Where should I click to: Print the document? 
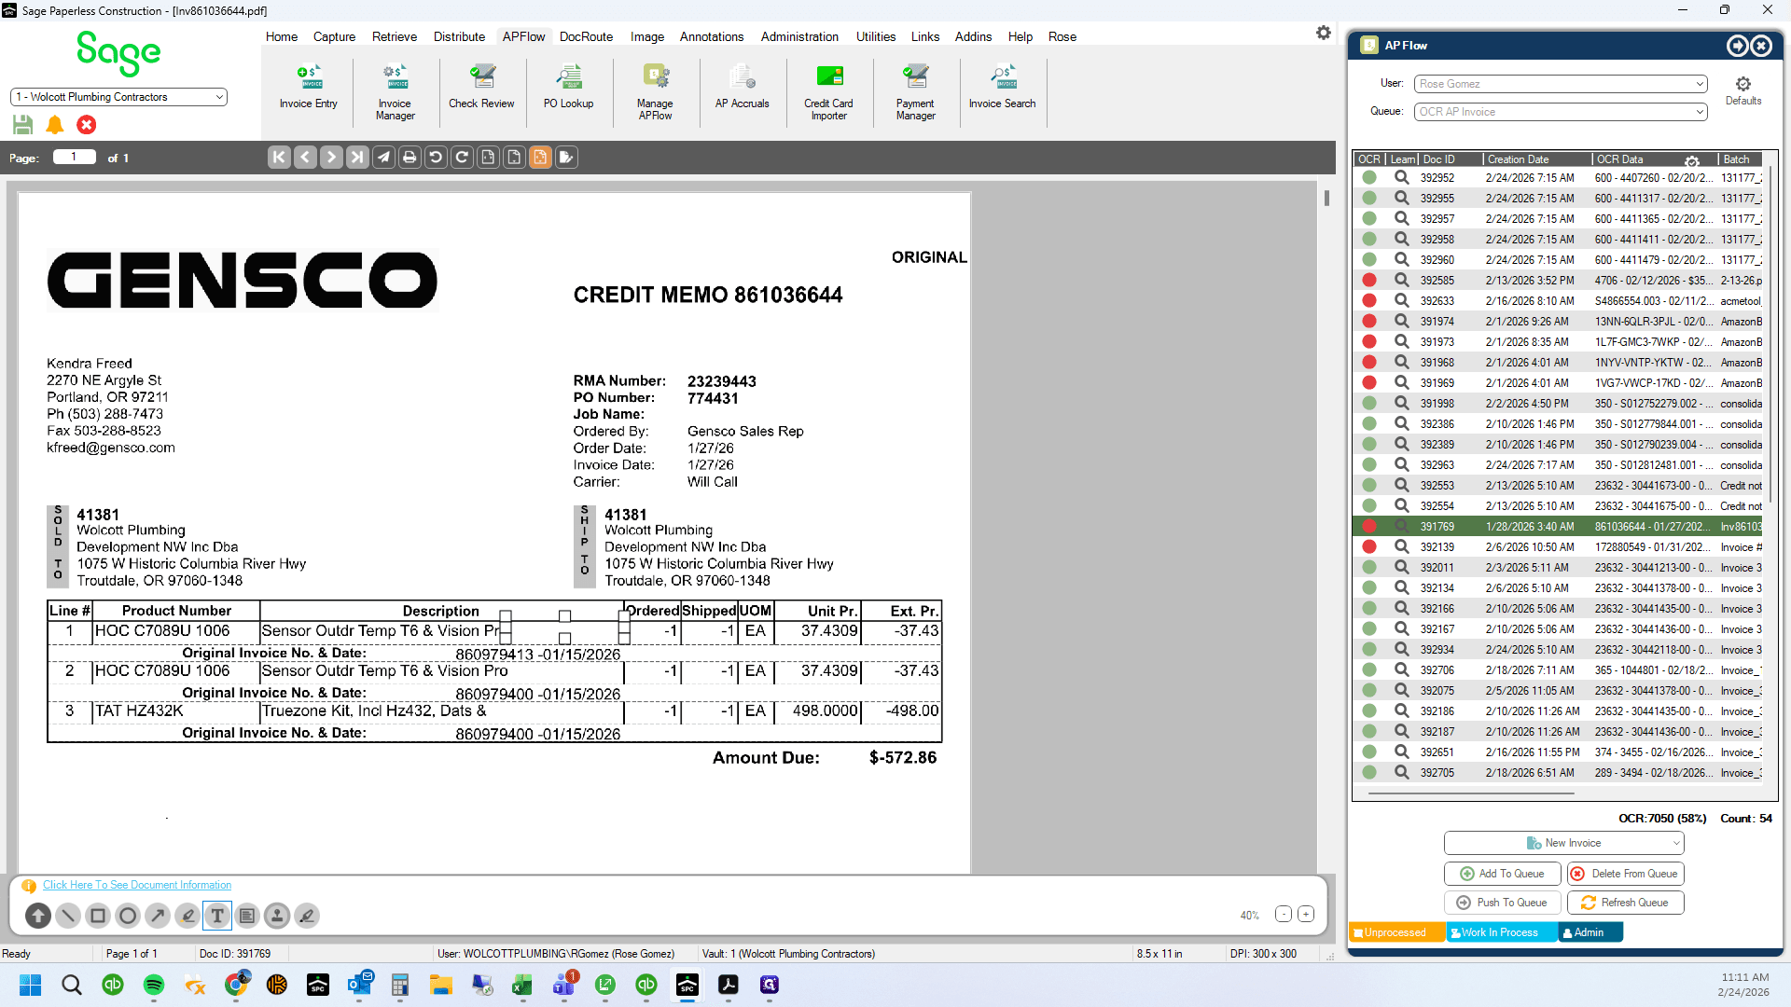410,158
